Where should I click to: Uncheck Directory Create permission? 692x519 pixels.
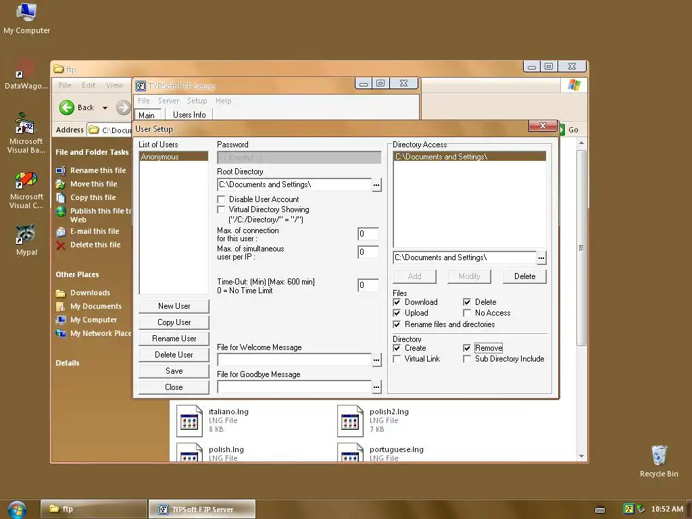click(397, 348)
